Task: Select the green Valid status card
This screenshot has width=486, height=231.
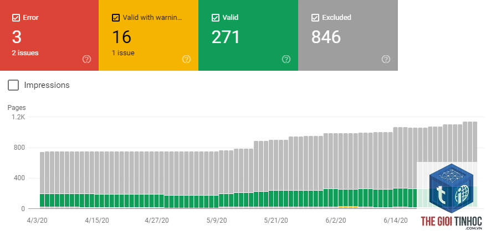Action: click(248, 35)
